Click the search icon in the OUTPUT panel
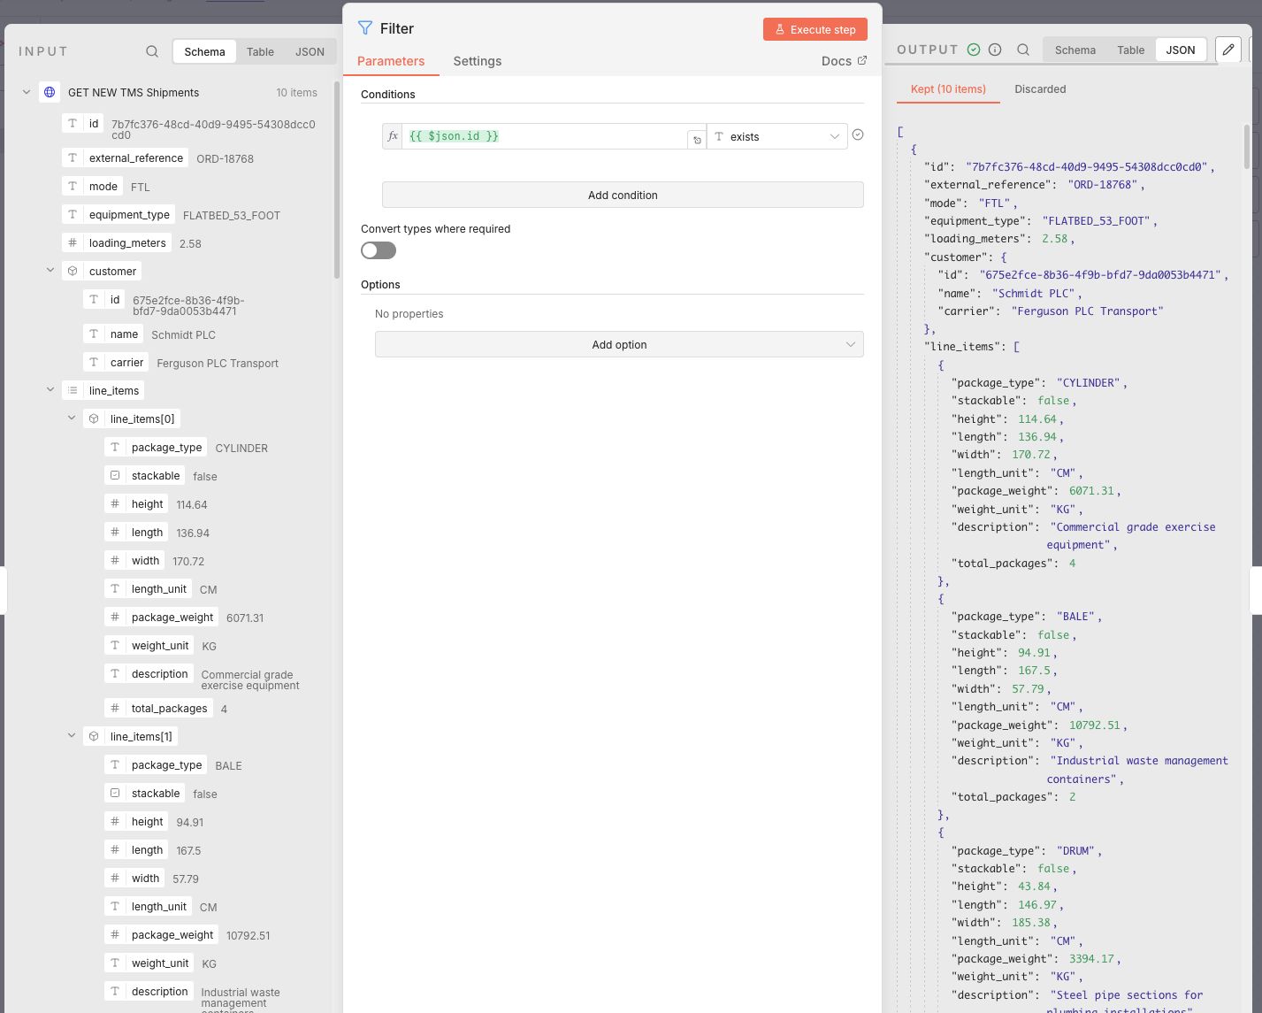The height and width of the screenshot is (1013, 1262). pos(1023,50)
